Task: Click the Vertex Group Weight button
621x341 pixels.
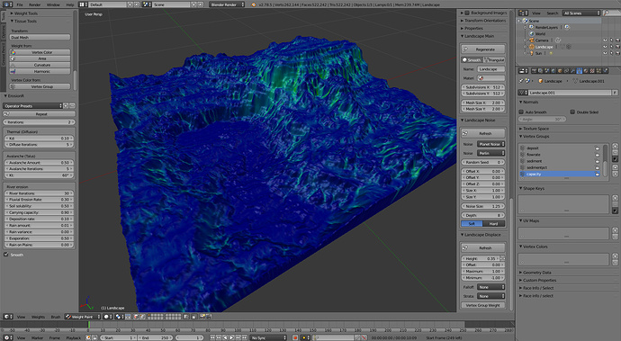Action: click(483, 305)
